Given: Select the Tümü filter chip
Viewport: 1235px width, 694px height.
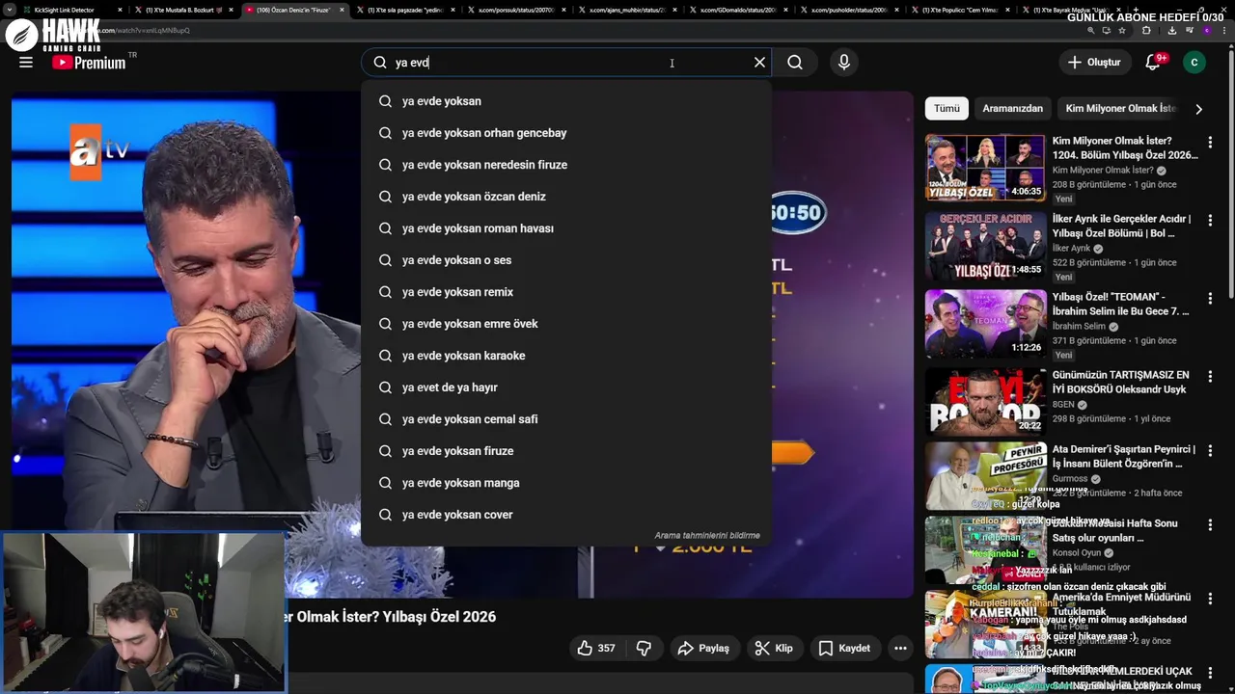Looking at the screenshot, I should (x=947, y=108).
